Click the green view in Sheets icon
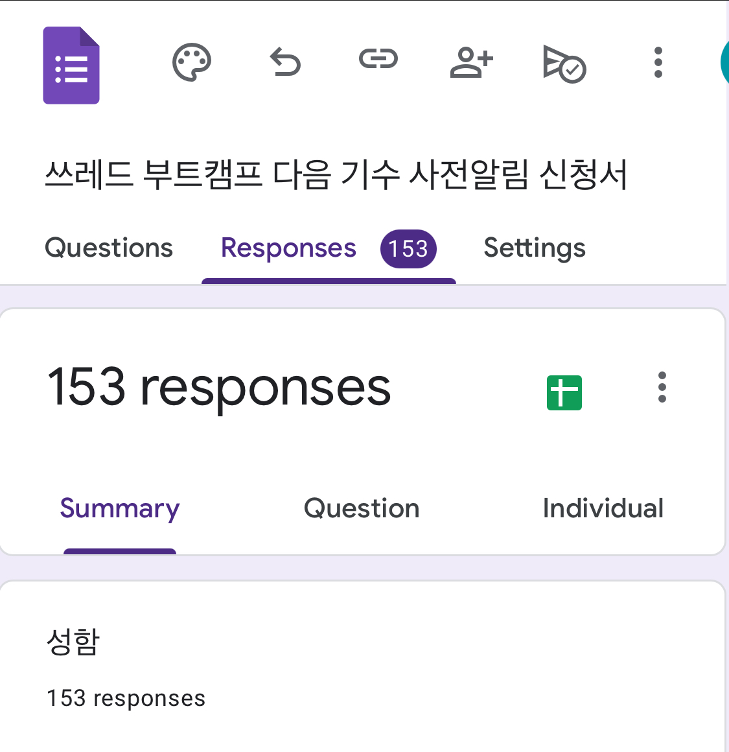729x752 pixels. coord(564,393)
